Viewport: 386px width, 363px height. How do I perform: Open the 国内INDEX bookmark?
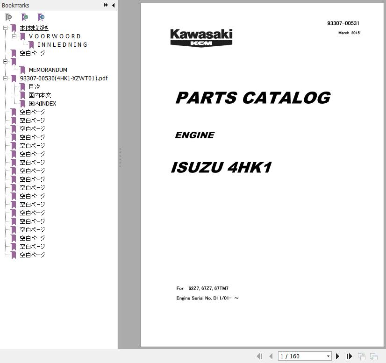pyautogui.click(x=43, y=103)
